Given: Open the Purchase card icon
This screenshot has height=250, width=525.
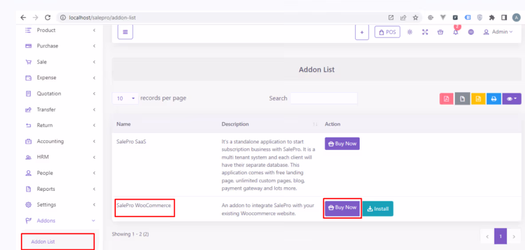Looking at the screenshot, I should 28,46.
